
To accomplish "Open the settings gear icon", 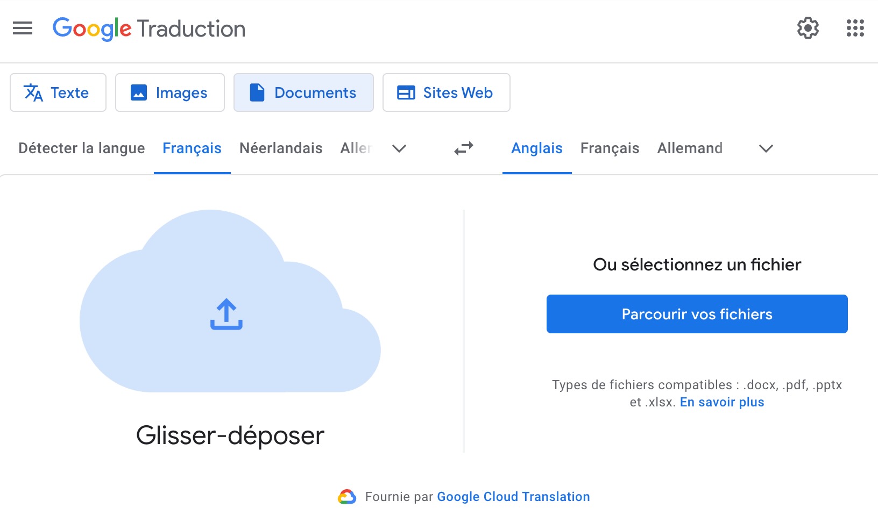I will point(808,28).
